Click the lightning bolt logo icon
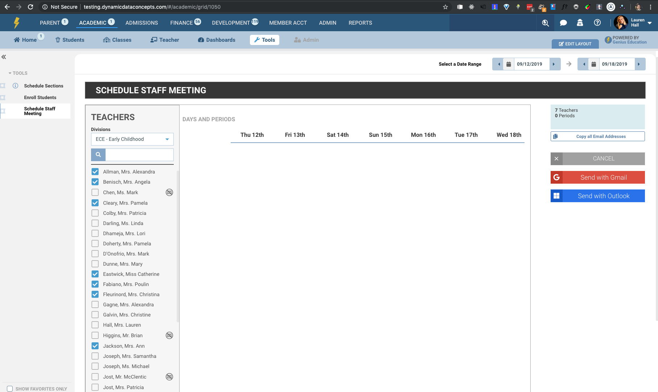The image size is (658, 392). (x=17, y=23)
